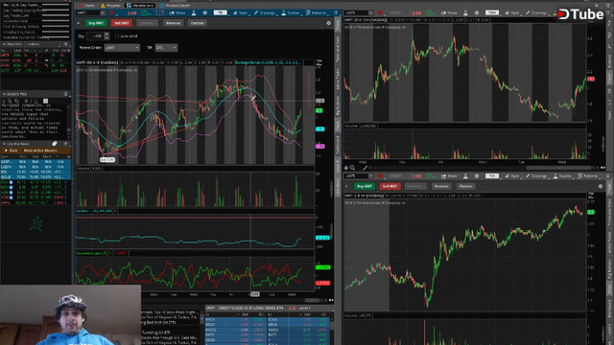614x345 pixels.
Task: Open Style settings on left chart toolbar
Action: tap(241, 12)
